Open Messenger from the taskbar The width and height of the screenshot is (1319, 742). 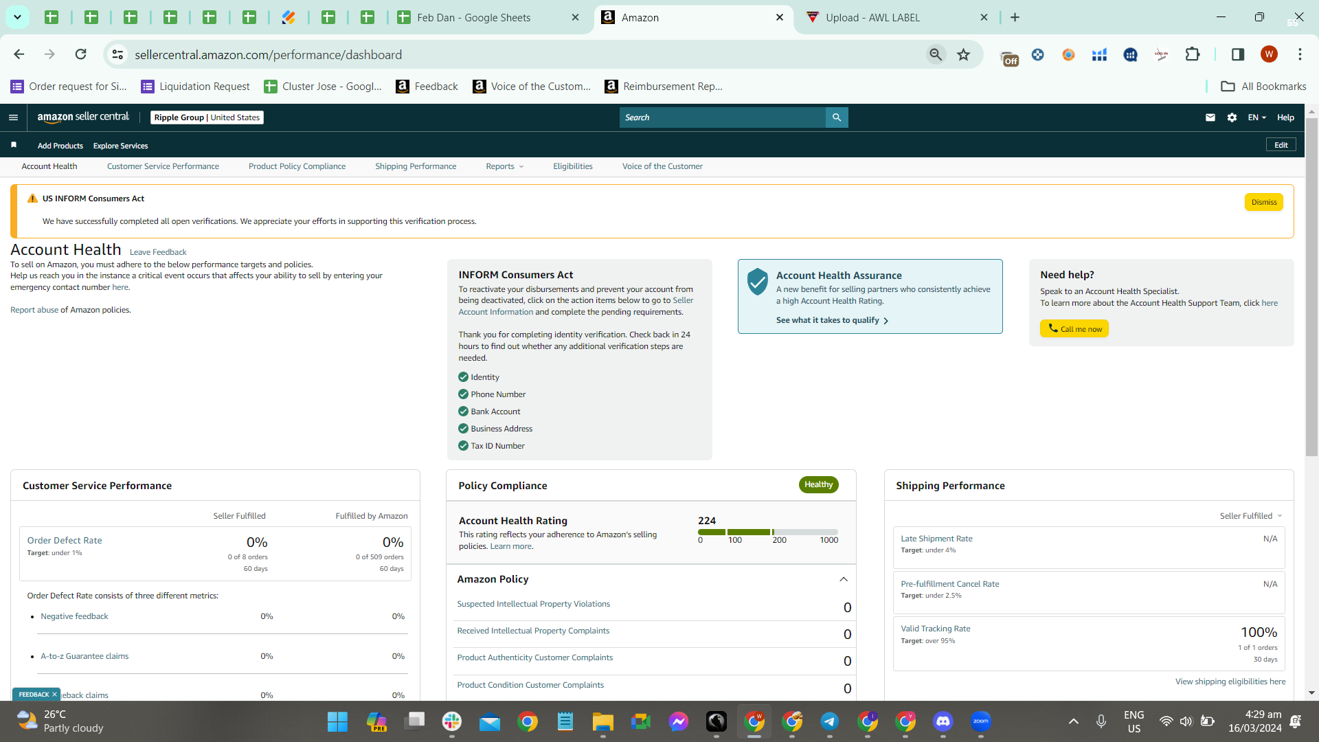pyautogui.click(x=678, y=721)
